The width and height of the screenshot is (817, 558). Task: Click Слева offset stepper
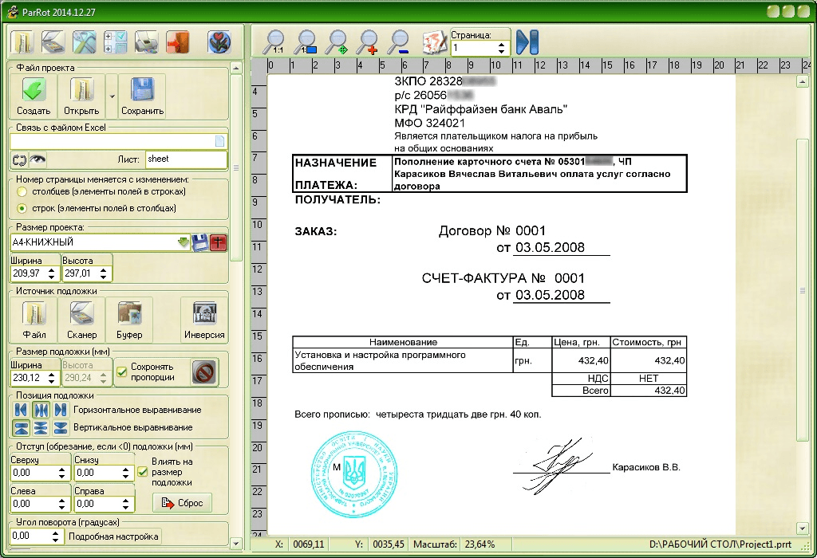[x=61, y=504]
